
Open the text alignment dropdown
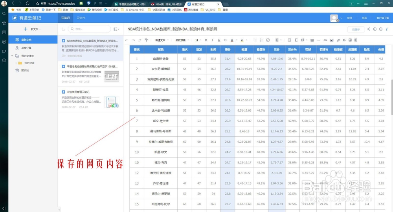[278, 40]
